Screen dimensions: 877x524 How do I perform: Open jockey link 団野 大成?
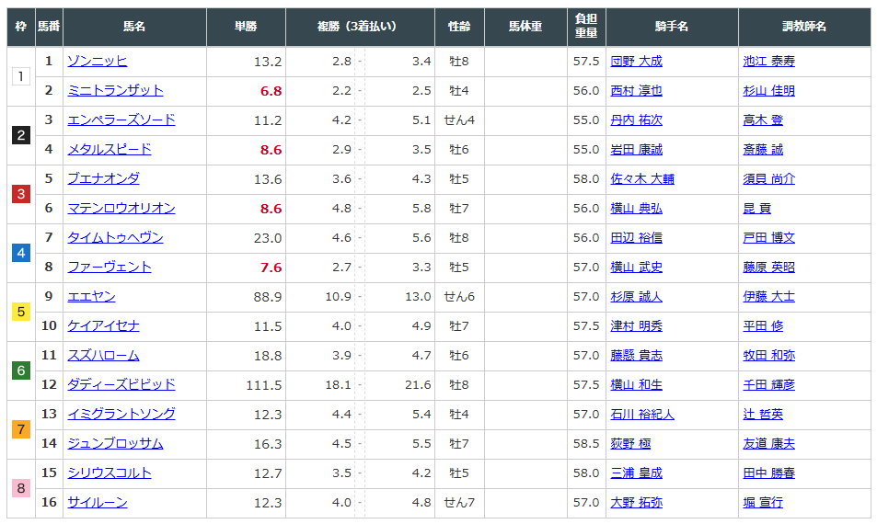[636, 62]
